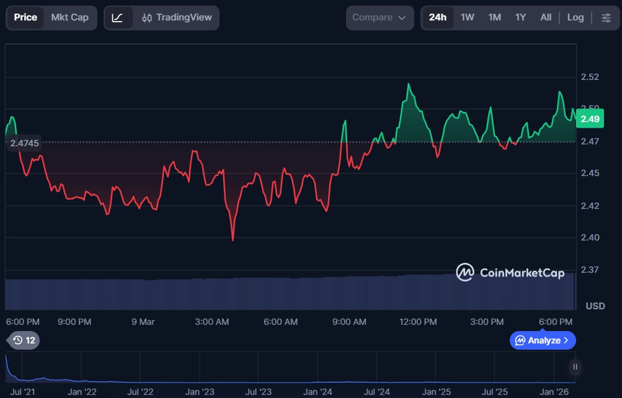Click the current price label 2.49
Screen dimensions: 622x398
click(x=590, y=118)
